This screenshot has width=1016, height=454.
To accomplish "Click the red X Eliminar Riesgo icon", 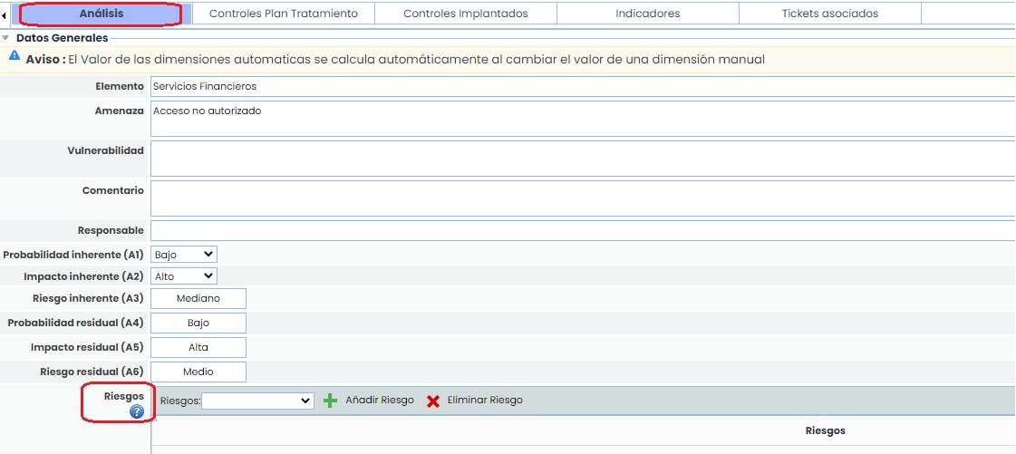I will click(433, 401).
